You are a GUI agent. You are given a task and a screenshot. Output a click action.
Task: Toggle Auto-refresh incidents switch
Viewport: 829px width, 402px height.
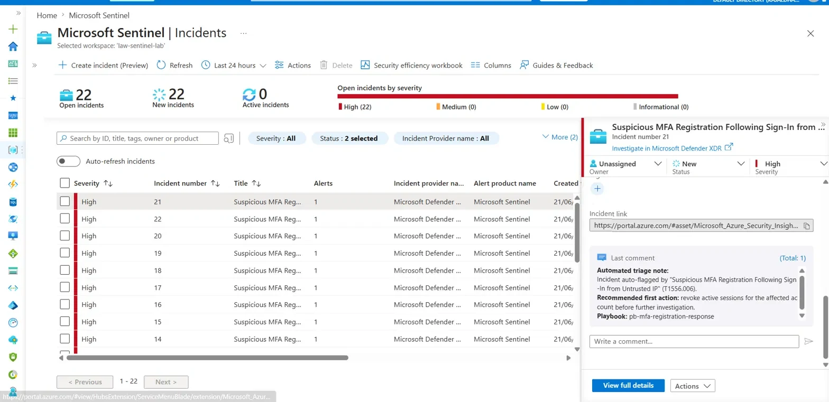[x=68, y=161]
